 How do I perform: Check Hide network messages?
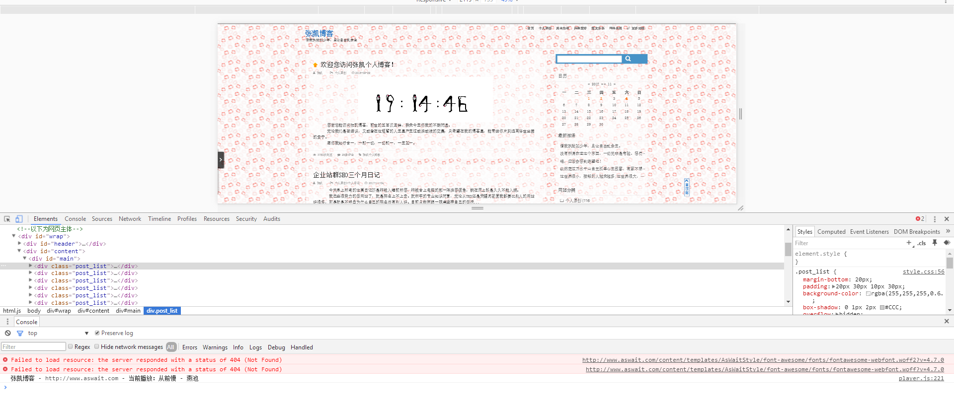[x=97, y=347]
